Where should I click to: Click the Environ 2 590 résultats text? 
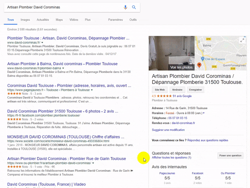coord(32,29)
